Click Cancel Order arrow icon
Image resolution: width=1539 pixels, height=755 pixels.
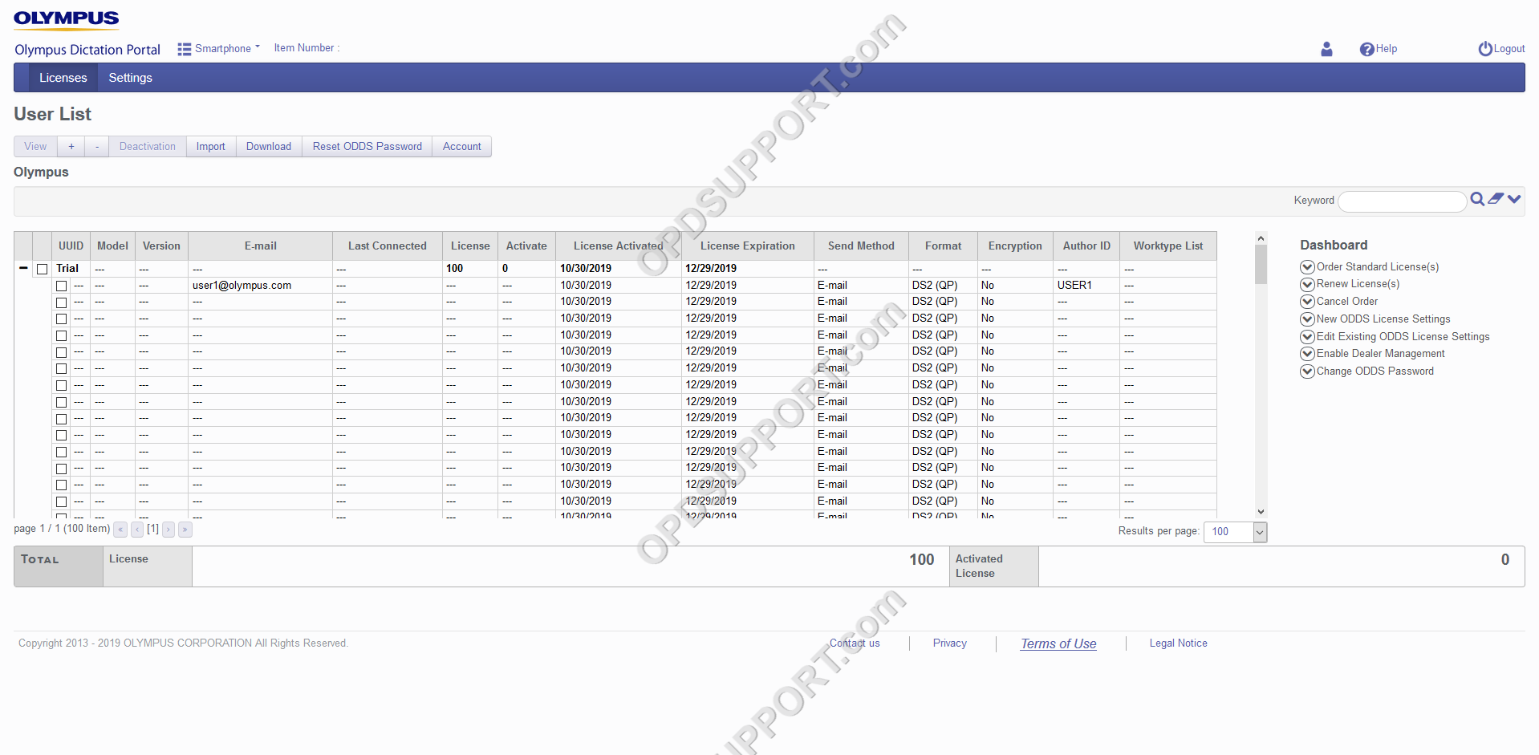click(x=1307, y=302)
